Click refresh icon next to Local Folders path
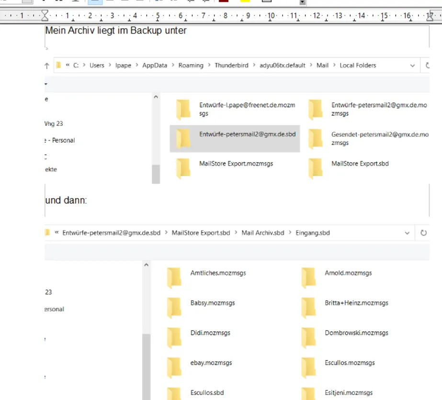The image size is (442, 400). pyautogui.click(x=427, y=66)
